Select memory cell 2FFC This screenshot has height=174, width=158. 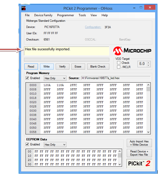73,85
